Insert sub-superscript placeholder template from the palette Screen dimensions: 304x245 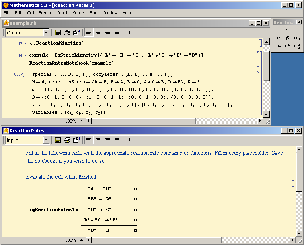297,46
